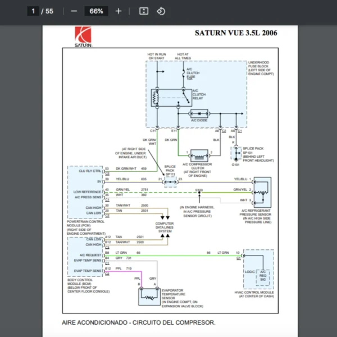Click the caption "AIRE ACONDICIONADO - CIRCUITO DEL COMPRESOR."
The image size is (337, 337).
click(x=139, y=322)
